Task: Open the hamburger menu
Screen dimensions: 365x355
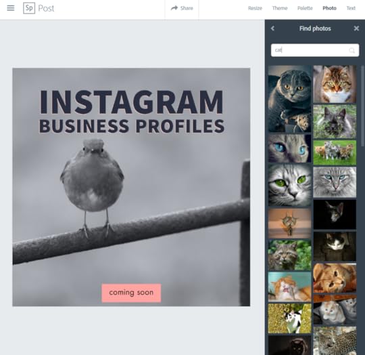Action: coord(10,8)
